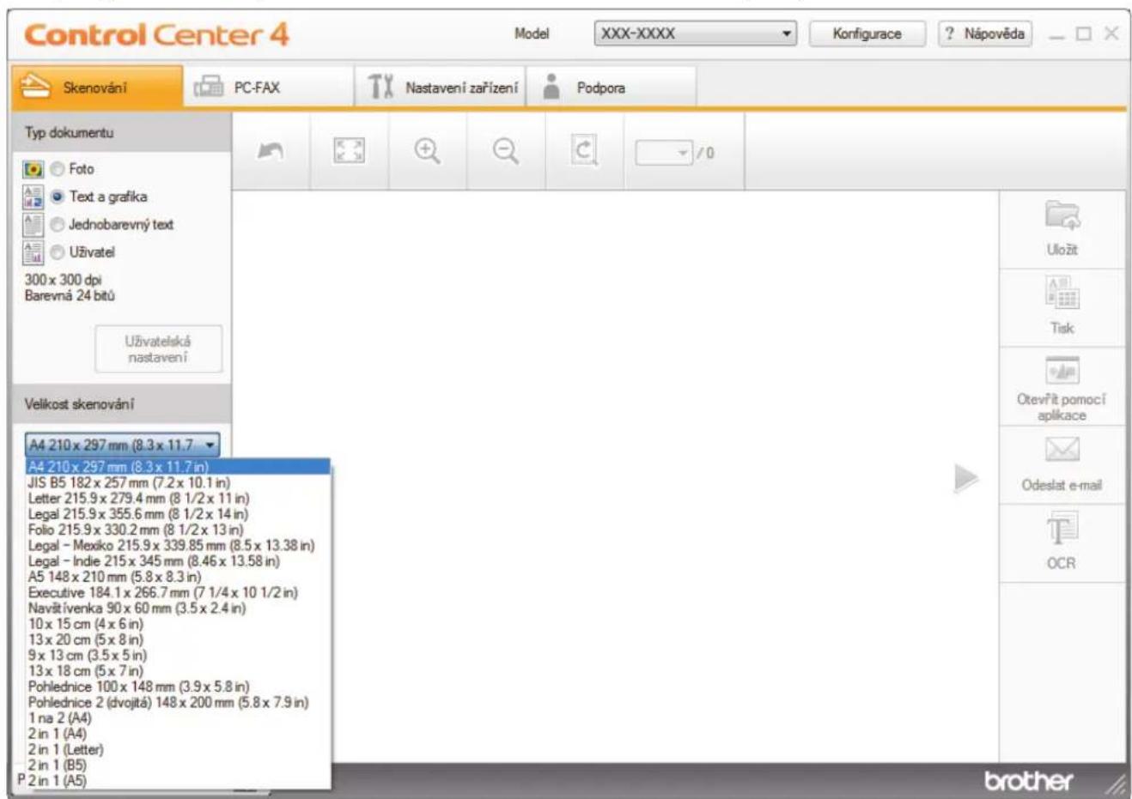Open the Model dropdown XXX-XXXX
Screen dimensions: 1132x799
pyautogui.click(x=695, y=34)
